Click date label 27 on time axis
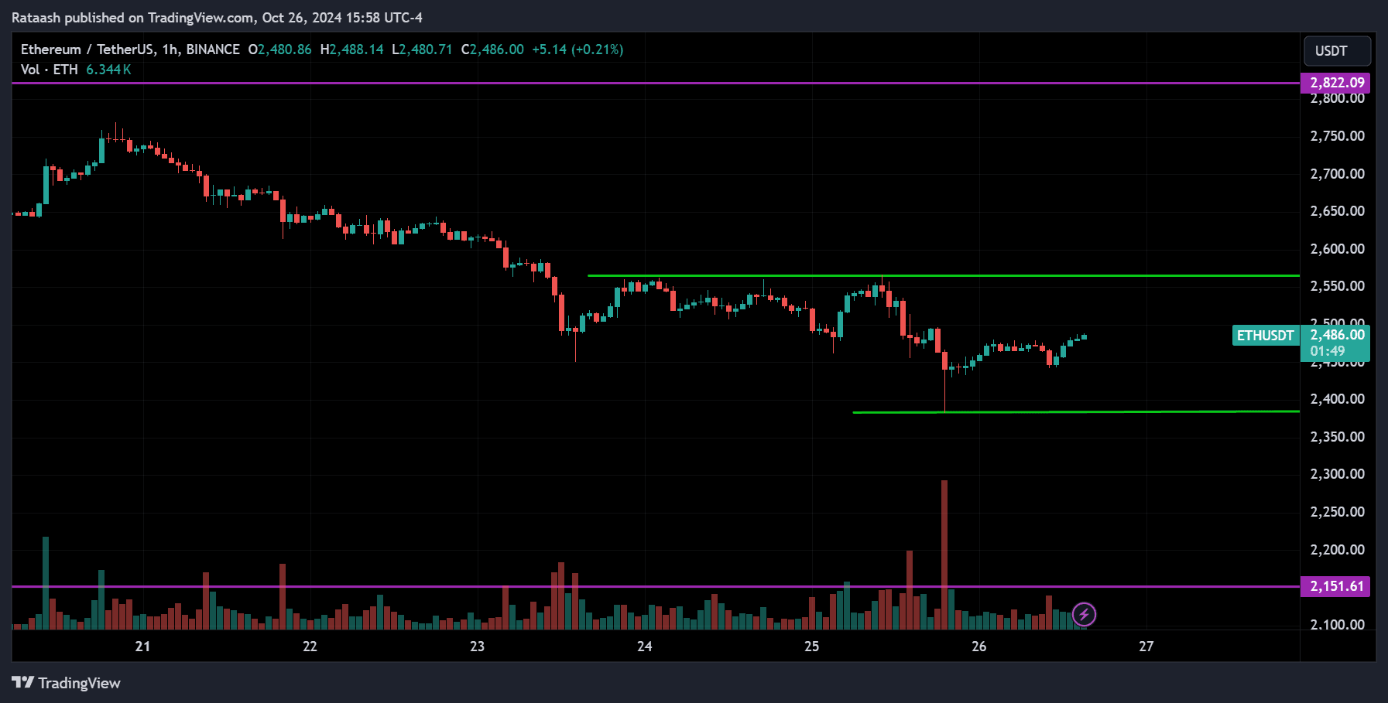This screenshot has width=1388, height=703. point(1146,647)
